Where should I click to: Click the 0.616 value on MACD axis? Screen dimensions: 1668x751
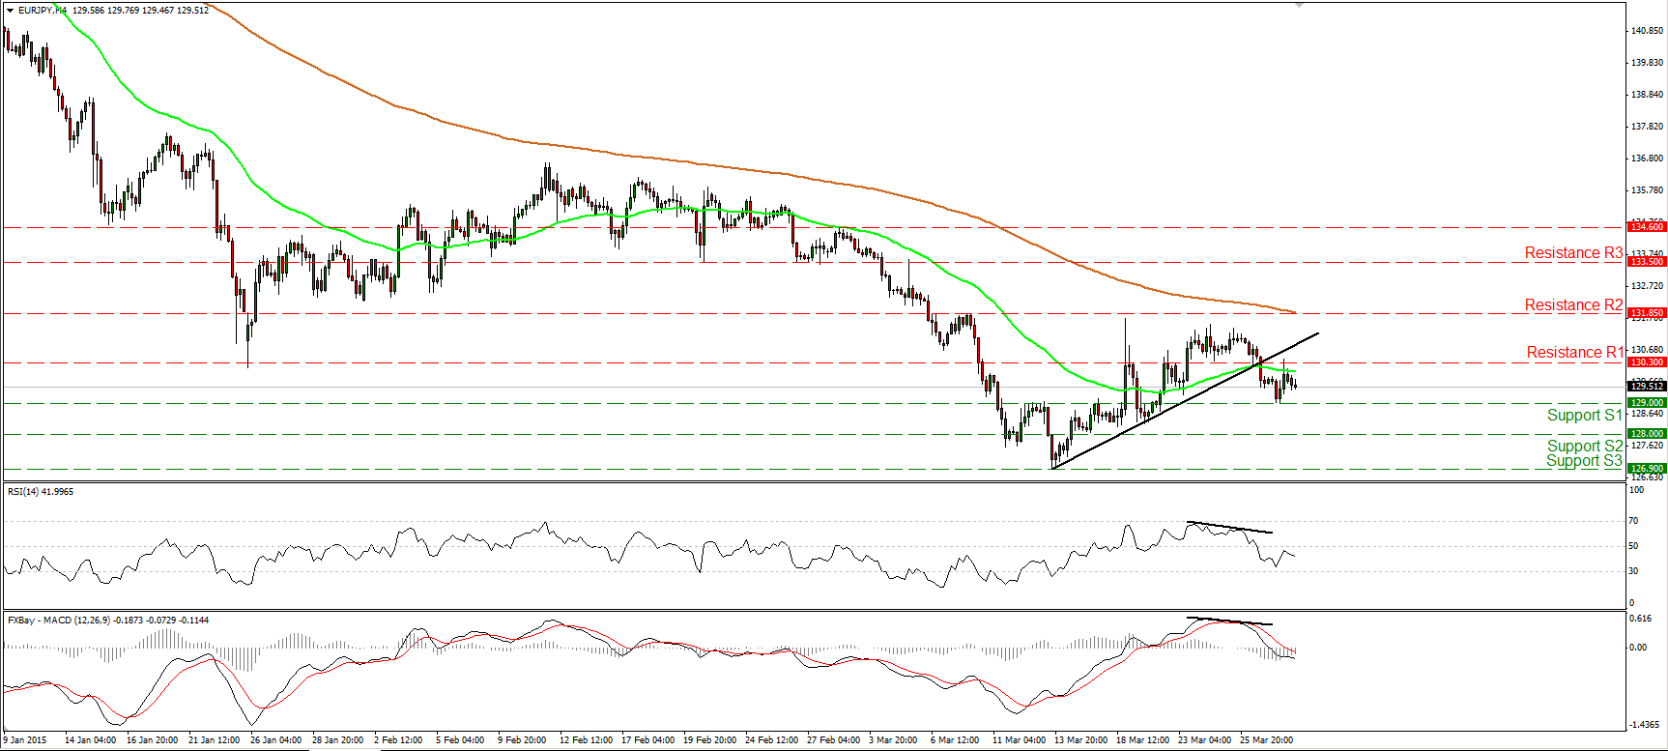pos(1641,619)
